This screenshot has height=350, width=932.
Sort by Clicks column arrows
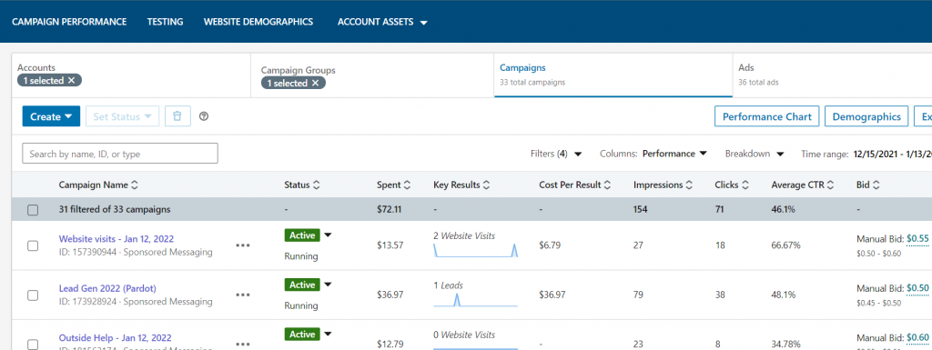(x=745, y=185)
